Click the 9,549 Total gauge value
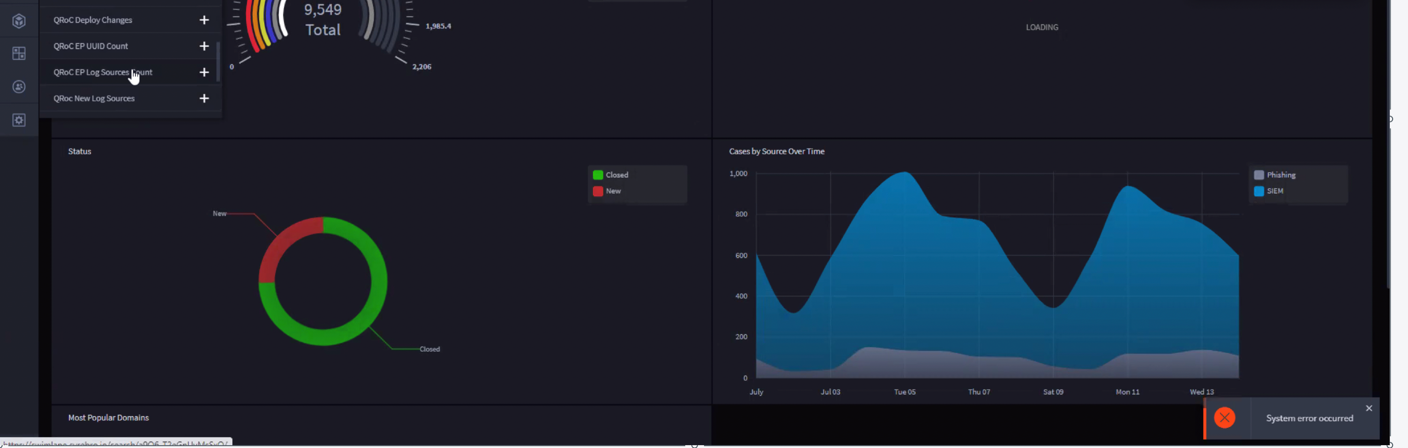The width and height of the screenshot is (1408, 448). (323, 20)
